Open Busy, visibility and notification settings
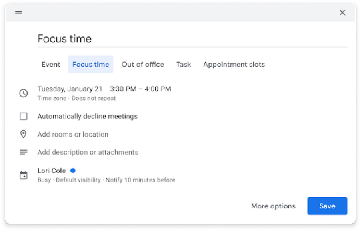 (106, 180)
